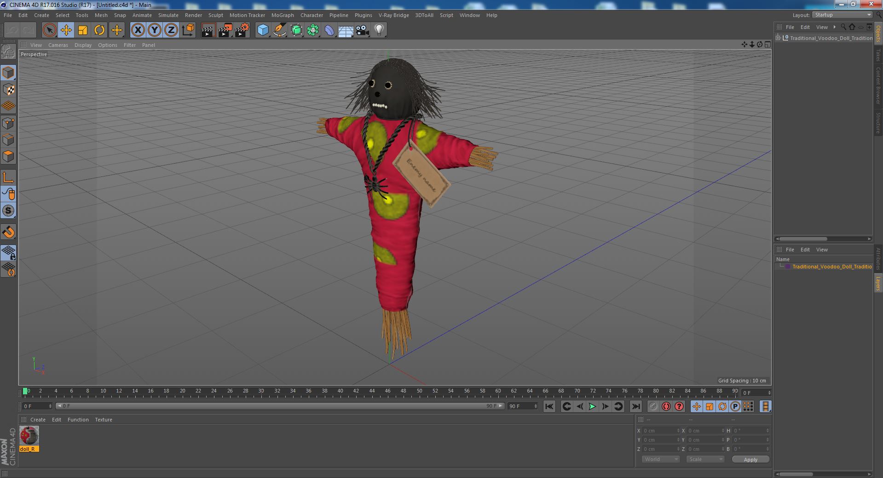Open the viewport Display menu
This screenshot has width=883, height=478.
(83, 45)
